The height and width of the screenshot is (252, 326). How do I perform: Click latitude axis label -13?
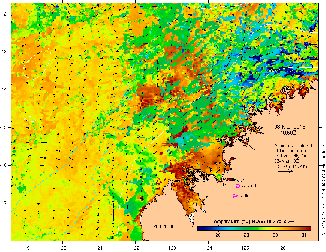(4, 52)
